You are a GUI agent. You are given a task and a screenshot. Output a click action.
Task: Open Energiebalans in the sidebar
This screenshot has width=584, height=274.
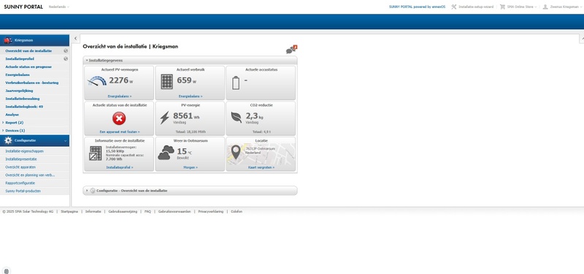click(x=18, y=75)
